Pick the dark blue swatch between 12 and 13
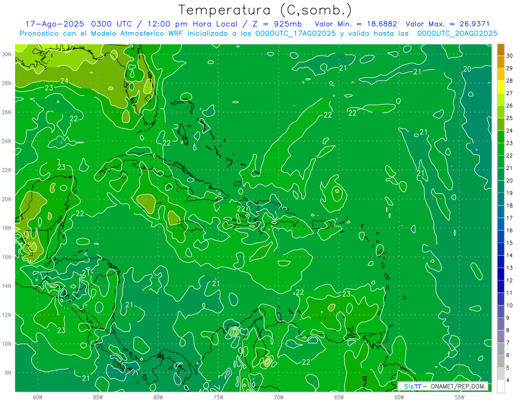This screenshot has width=521, height=403. (501, 274)
